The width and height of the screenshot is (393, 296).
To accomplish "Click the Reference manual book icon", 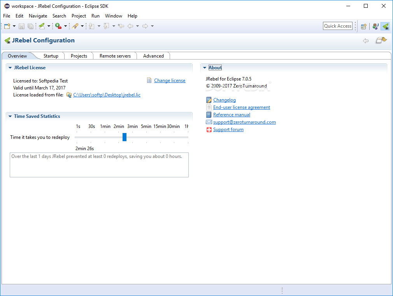I will click(209, 115).
